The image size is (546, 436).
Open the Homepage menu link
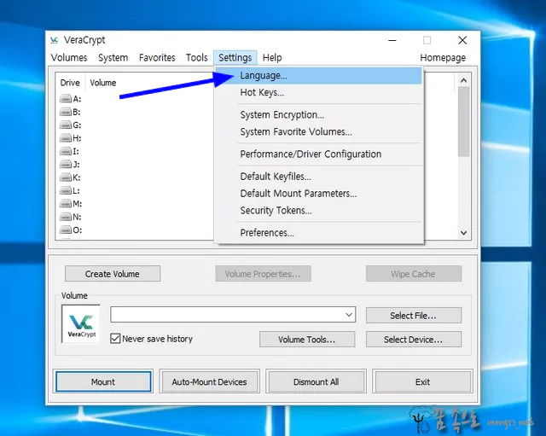click(443, 57)
